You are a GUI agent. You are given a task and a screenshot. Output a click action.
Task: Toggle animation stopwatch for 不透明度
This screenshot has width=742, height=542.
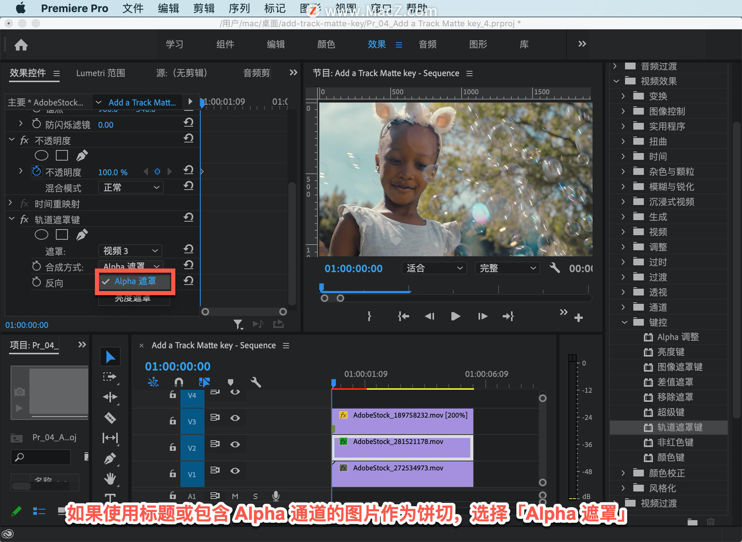(x=37, y=171)
